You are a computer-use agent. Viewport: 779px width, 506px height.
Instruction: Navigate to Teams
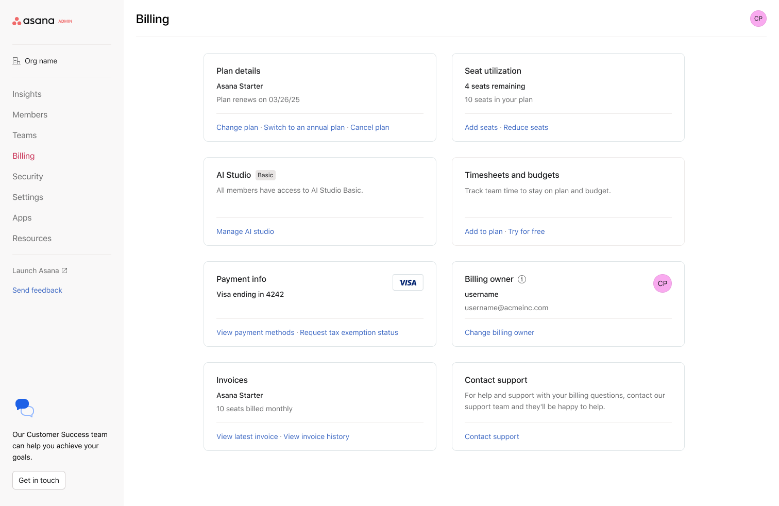tap(25, 136)
